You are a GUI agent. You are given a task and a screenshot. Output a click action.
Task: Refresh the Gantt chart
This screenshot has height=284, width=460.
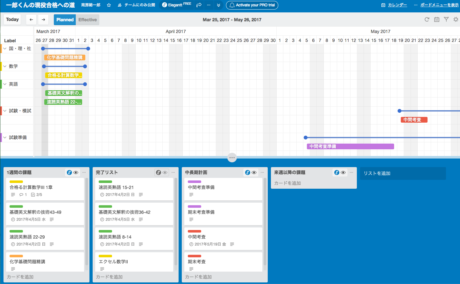pyautogui.click(x=427, y=19)
